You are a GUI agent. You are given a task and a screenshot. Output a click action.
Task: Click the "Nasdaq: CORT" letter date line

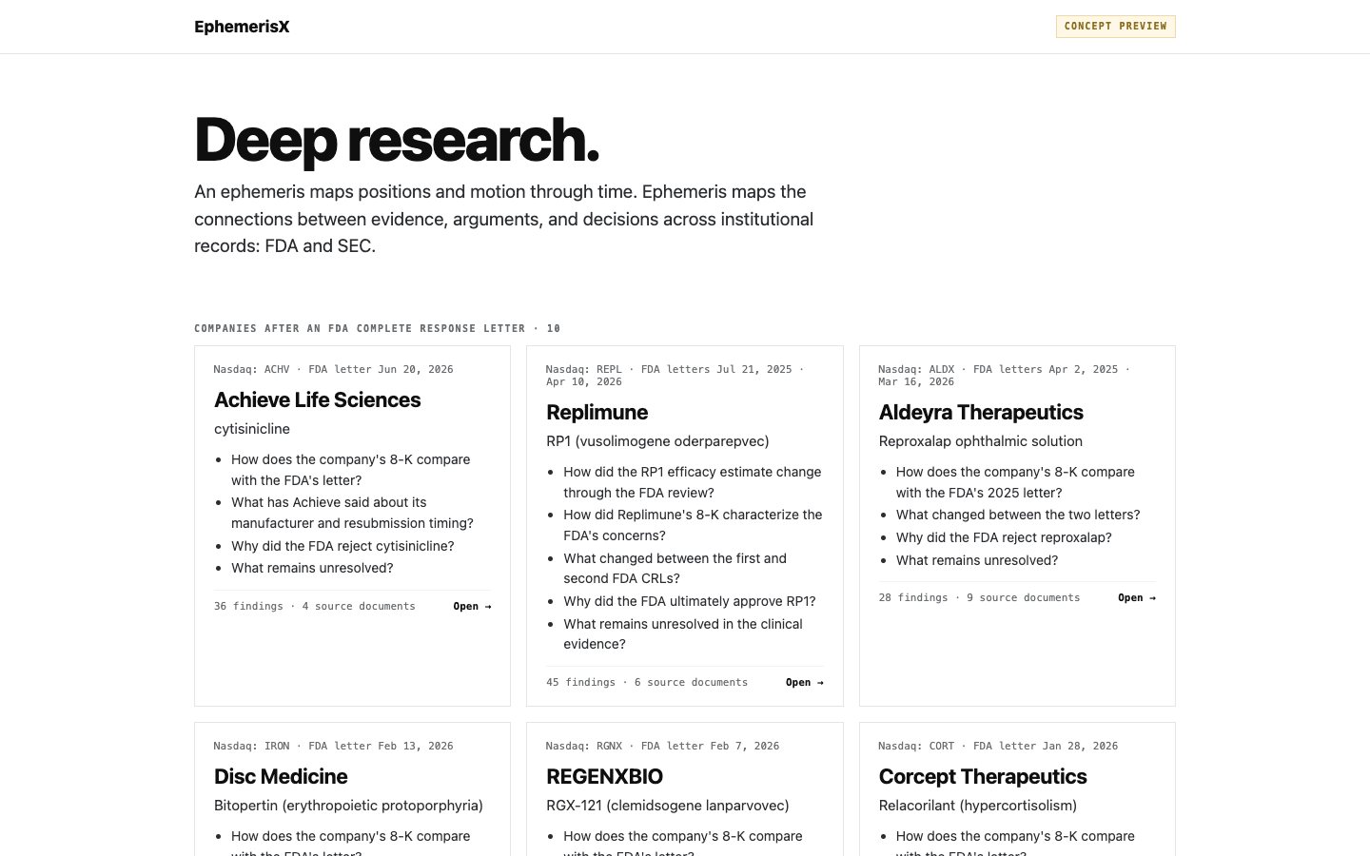pos(998,747)
